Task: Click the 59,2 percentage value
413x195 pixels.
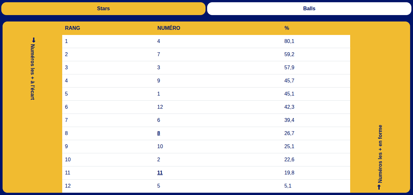Action: point(289,55)
